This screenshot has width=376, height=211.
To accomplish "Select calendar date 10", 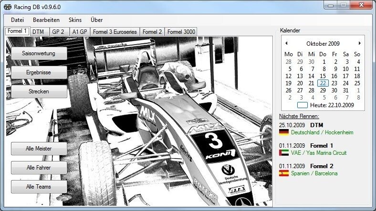I will [x=345, y=69].
